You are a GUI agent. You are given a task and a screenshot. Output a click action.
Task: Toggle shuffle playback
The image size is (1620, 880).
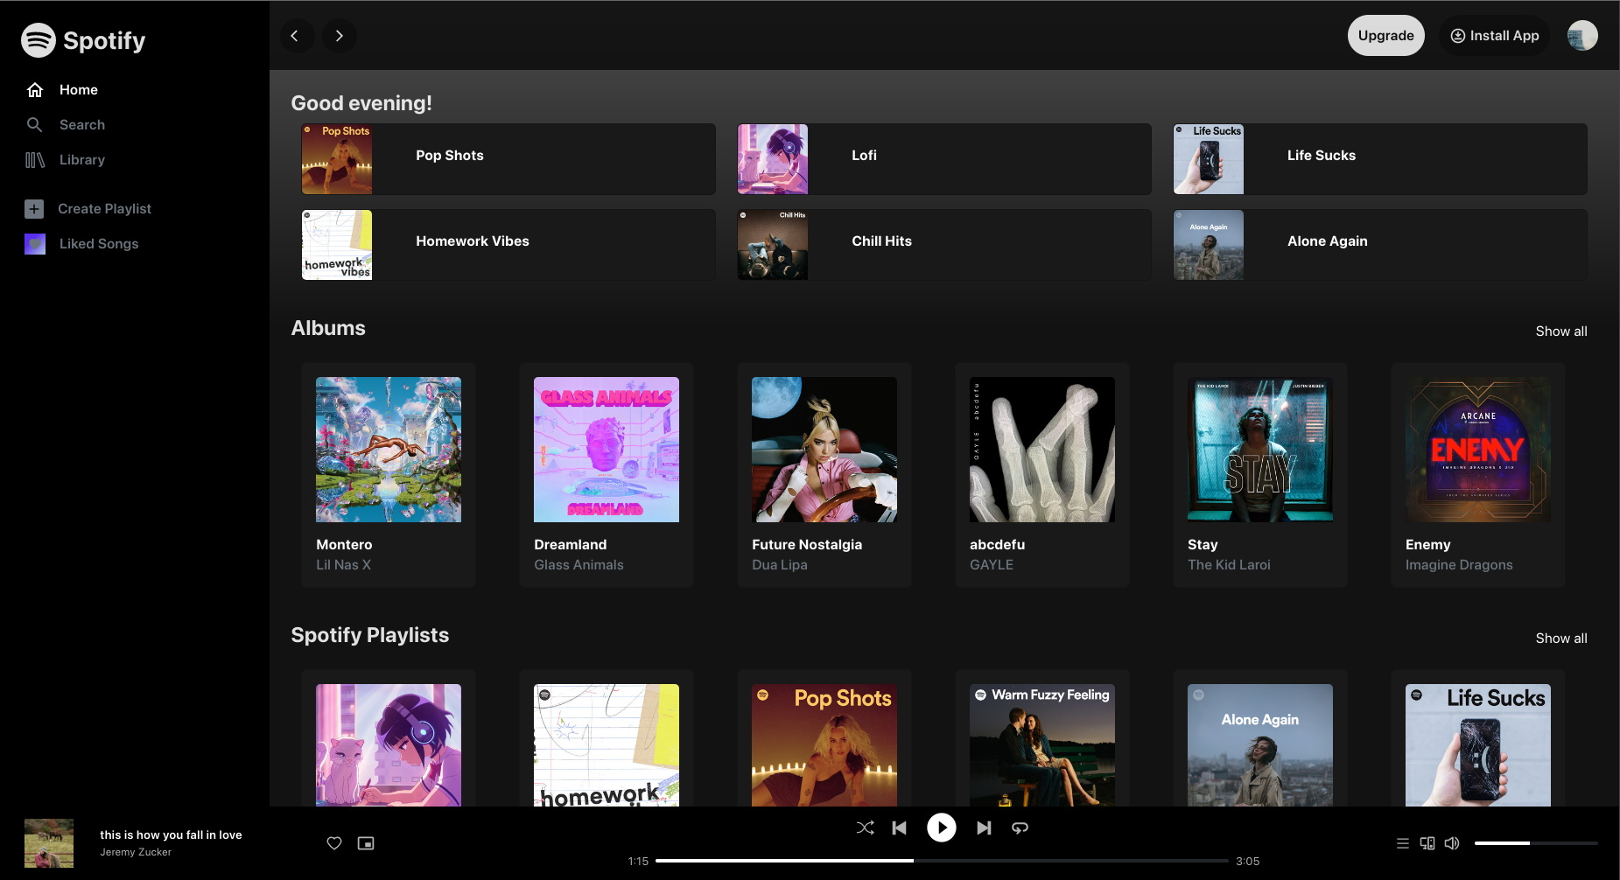865,828
